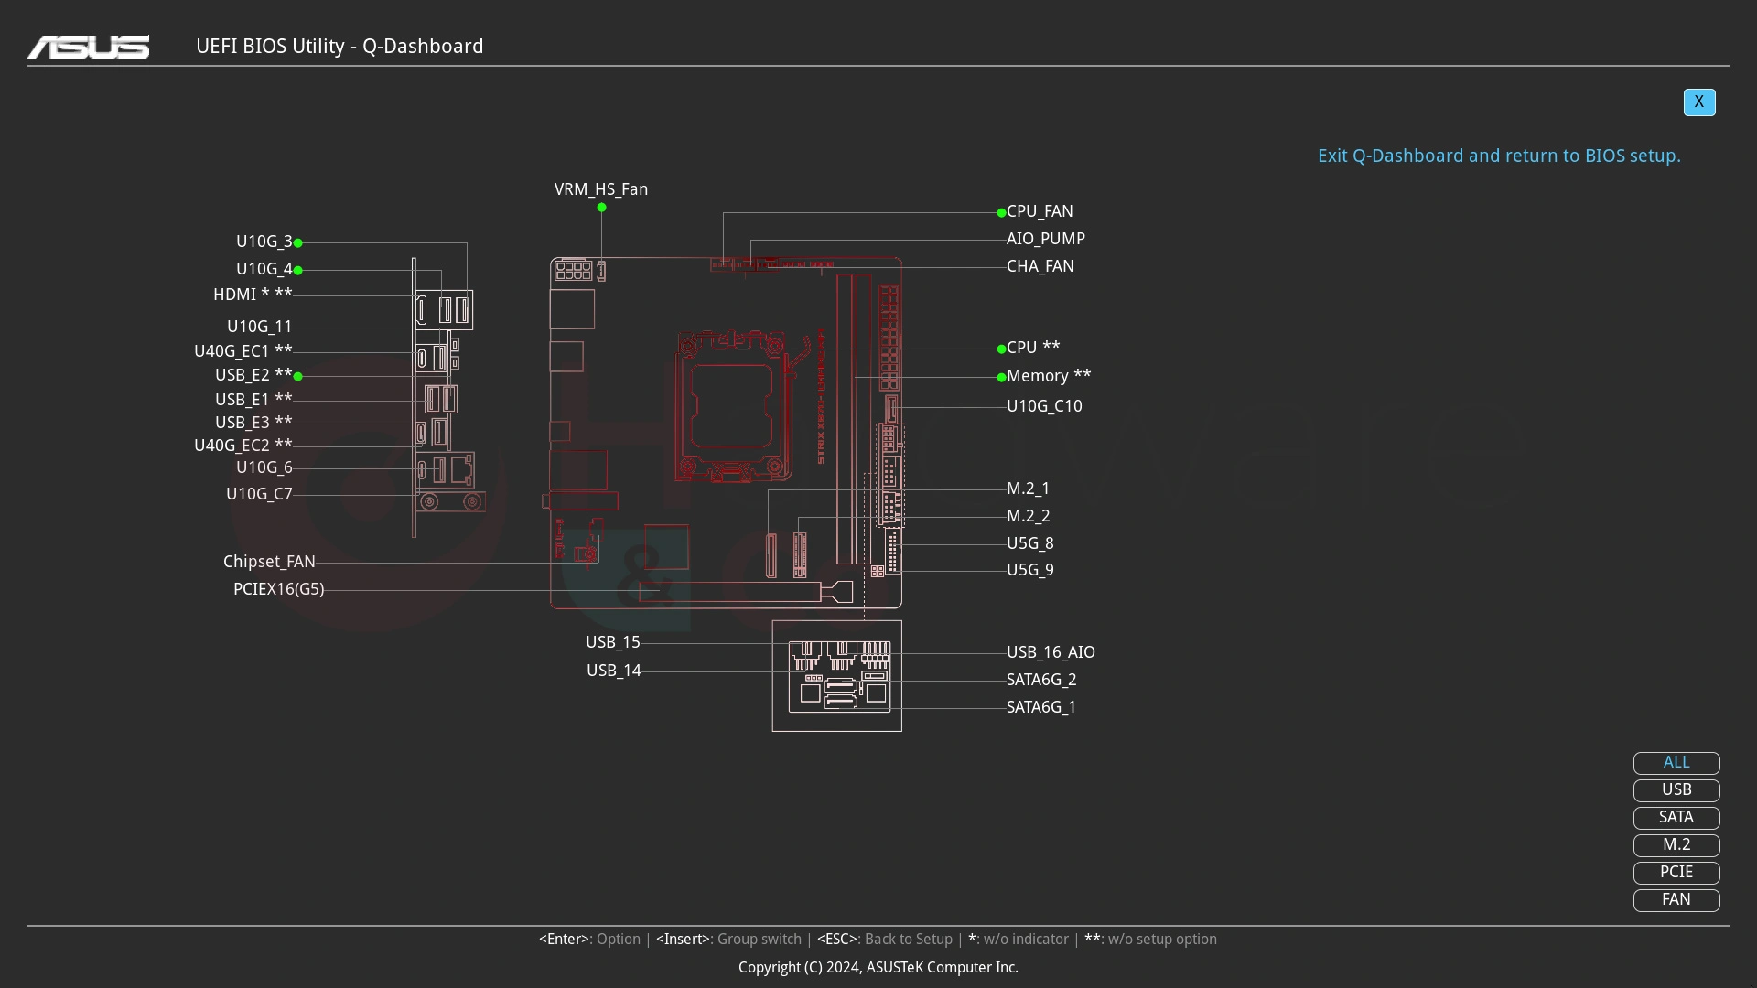The height and width of the screenshot is (988, 1757).
Task: Click the green dot beside CPU_FAN
Action: [1001, 213]
